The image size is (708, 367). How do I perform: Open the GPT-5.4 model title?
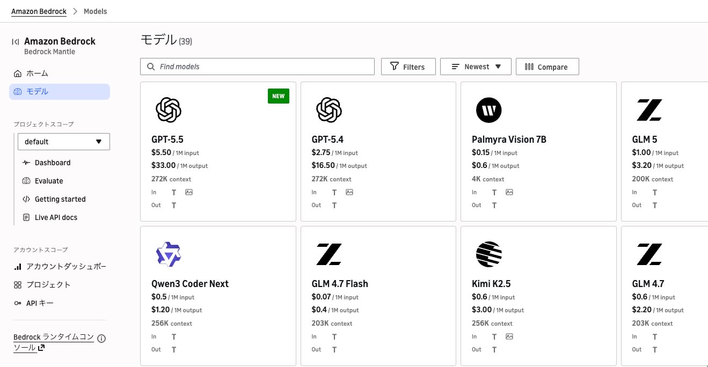[327, 140]
